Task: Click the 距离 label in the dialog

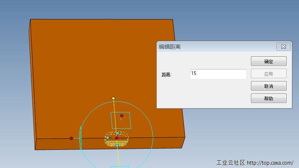Action: coord(166,75)
